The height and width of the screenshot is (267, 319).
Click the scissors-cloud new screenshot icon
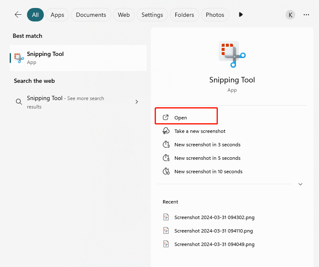(x=166, y=131)
